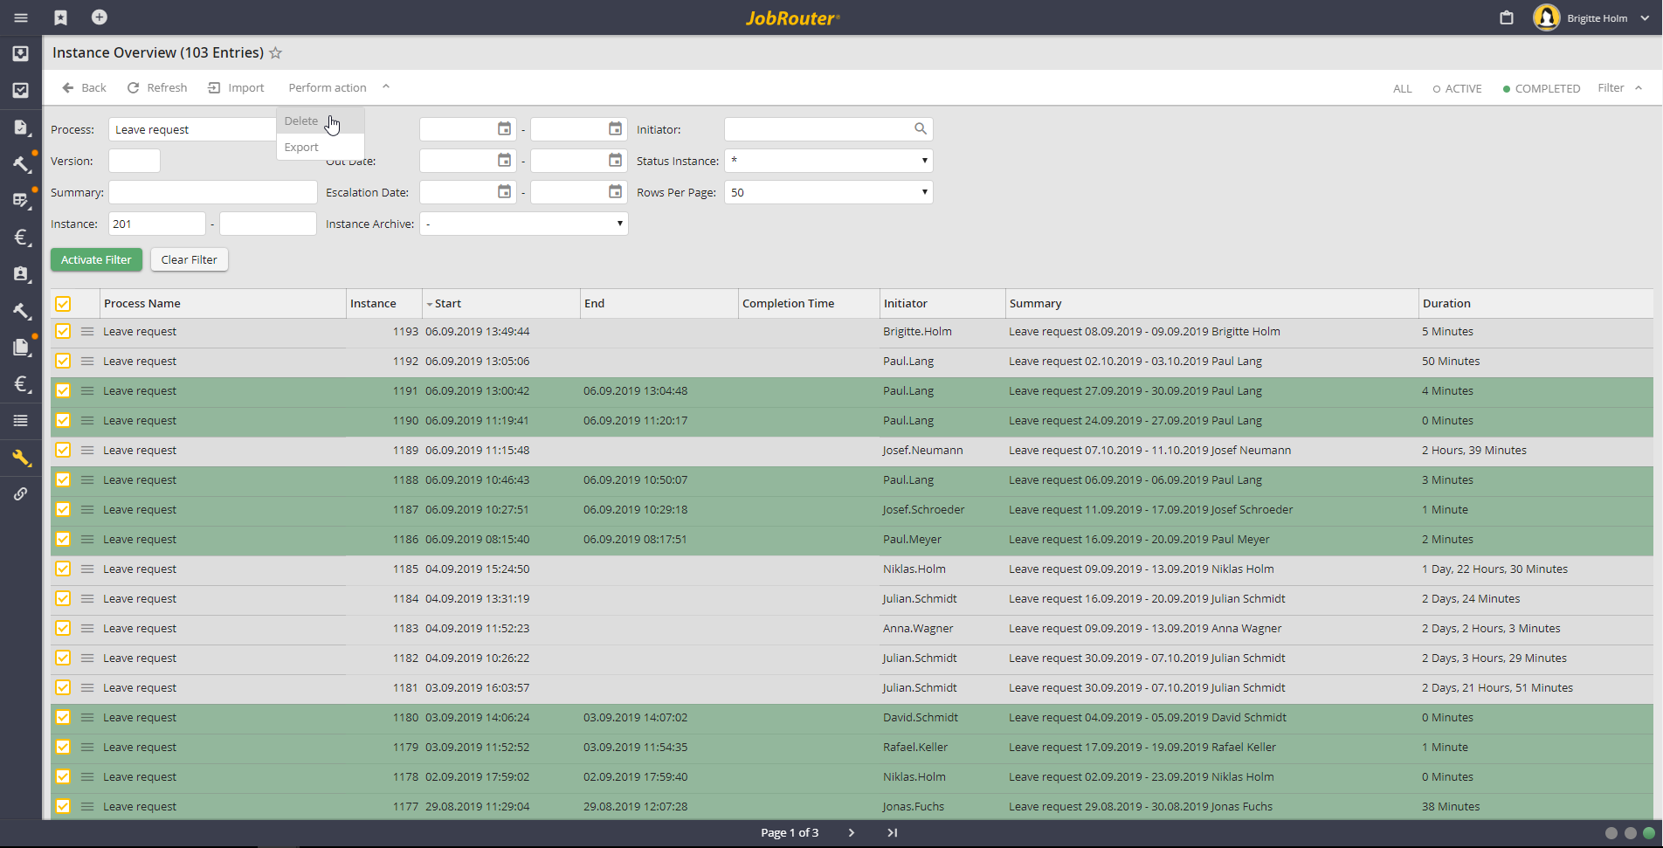This screenshot has height=848, width=1663.
Task: Click Clear Filter button
Action: pyautogui.click(x=190, y=259)
